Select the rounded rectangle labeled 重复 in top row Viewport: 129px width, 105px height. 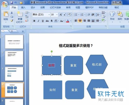coord(74,65)
